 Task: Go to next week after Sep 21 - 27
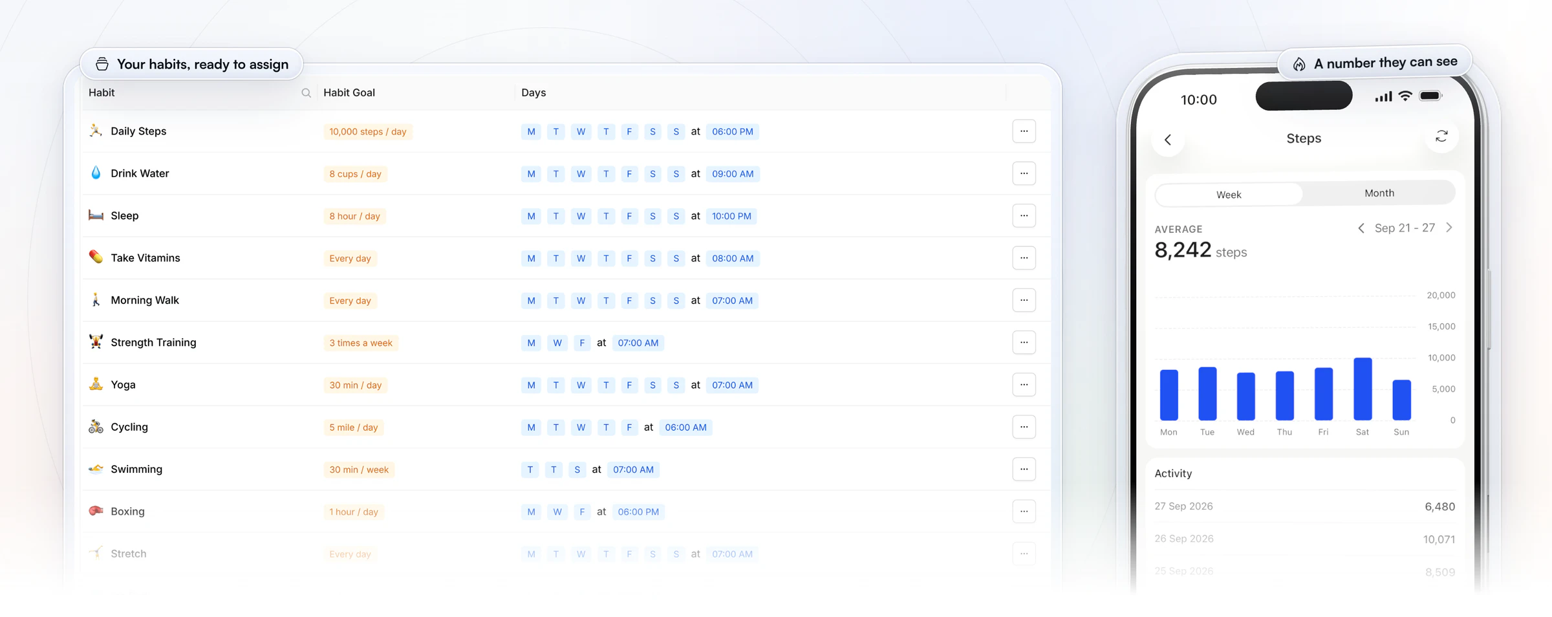(x=1449, y=228)
